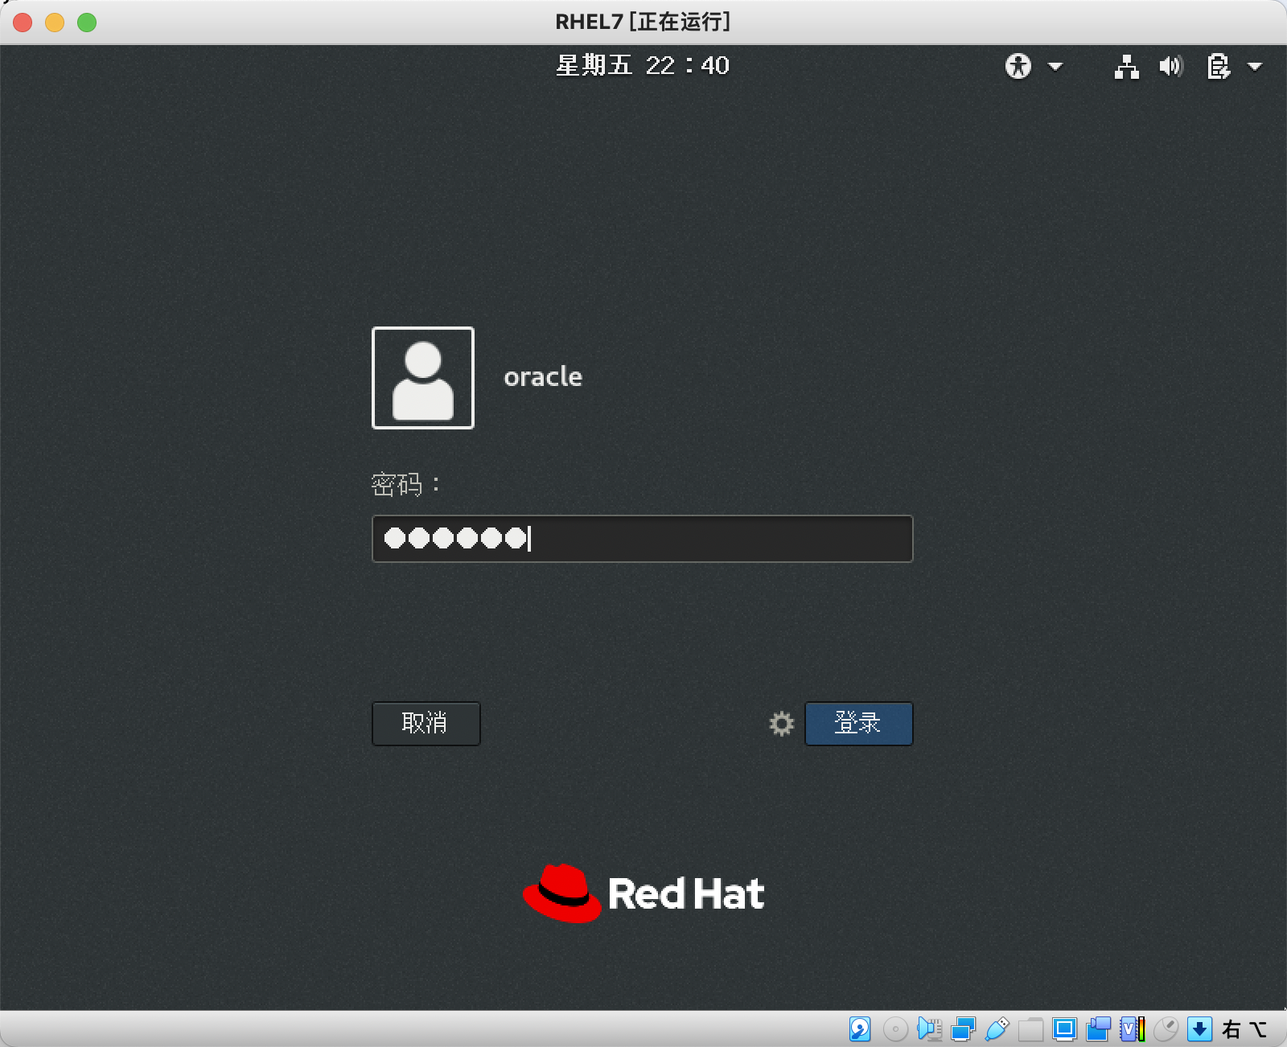This screenshot has height=1047, width=1287.
Task: Click the 取消 cancel button
Action: [426, 724]
